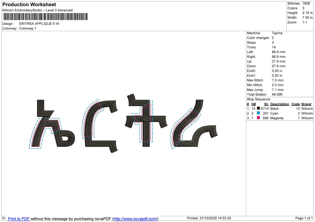Select the EndY label
Screen dimensions: 315x222
(x=251, y=75)
